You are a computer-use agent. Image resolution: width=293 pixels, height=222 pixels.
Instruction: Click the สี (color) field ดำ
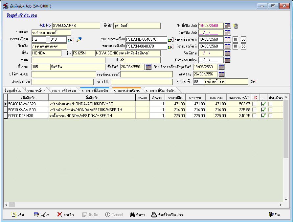point(140,60)
